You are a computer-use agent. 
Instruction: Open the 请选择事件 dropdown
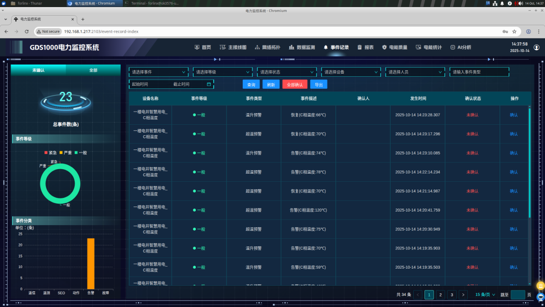tap(158, 72)
